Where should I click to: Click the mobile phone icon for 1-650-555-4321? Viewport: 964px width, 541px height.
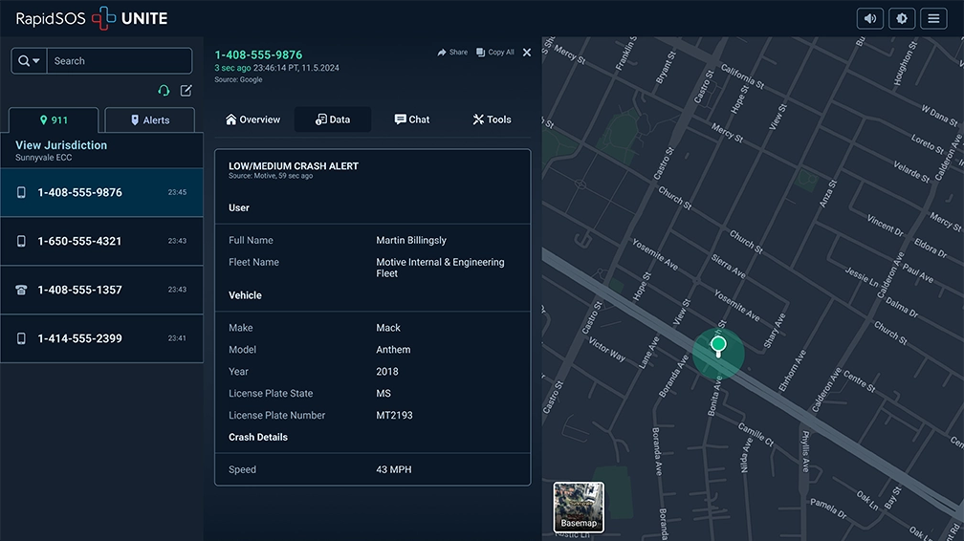(x=21, y=241)
